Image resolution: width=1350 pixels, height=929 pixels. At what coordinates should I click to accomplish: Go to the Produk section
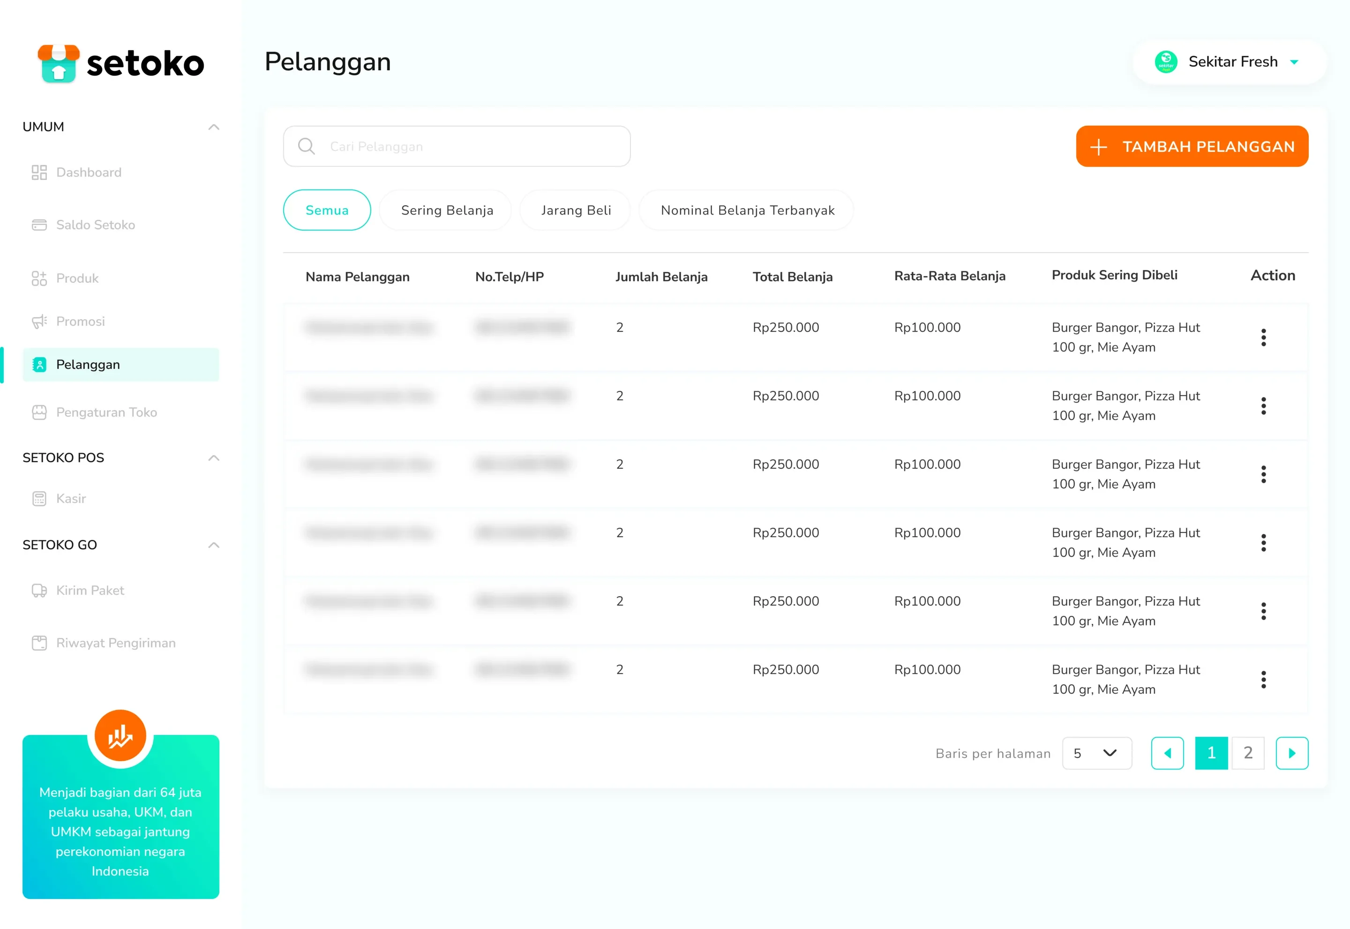65,278
